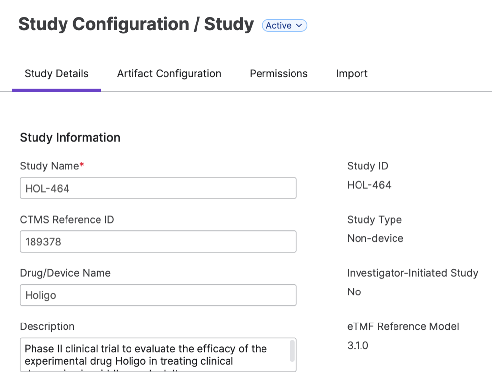This screenshot has width=492, height=388.
Task: Click the Study ID value HOL-464
Action: click(x=369, y=185)
